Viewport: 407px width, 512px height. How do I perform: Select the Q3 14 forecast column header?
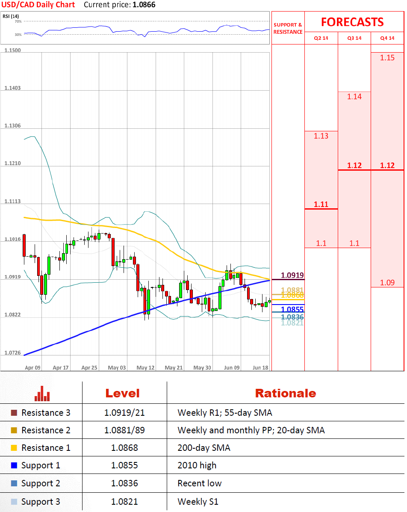354,38
